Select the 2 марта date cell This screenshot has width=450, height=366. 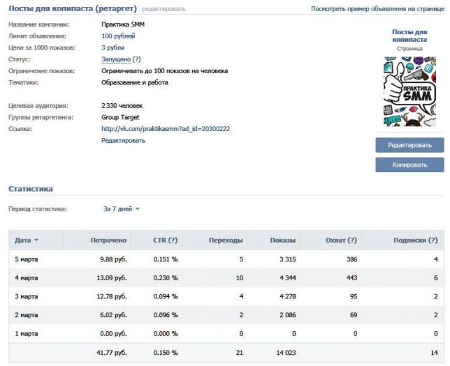[27, 315]
